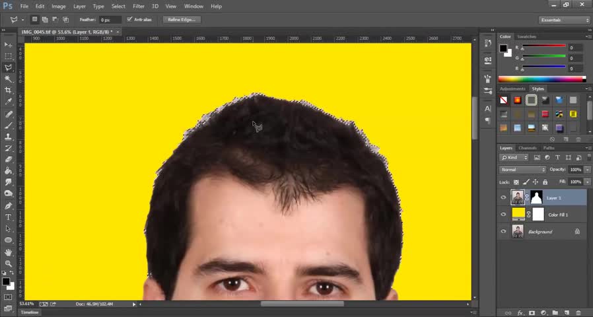Select the Zoom tool

coord(8,264)
